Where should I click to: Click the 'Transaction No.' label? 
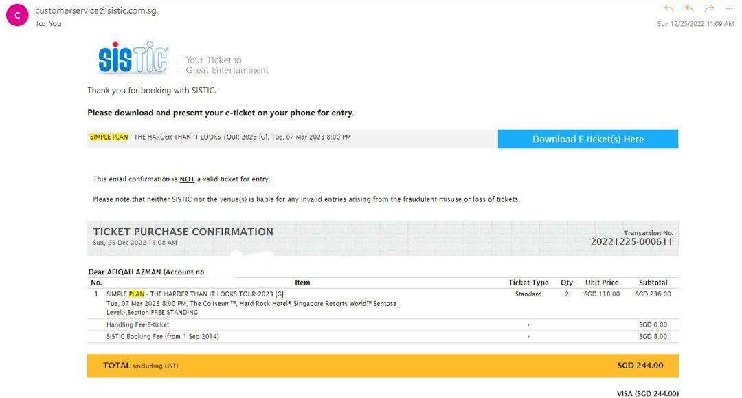point(649,233)
